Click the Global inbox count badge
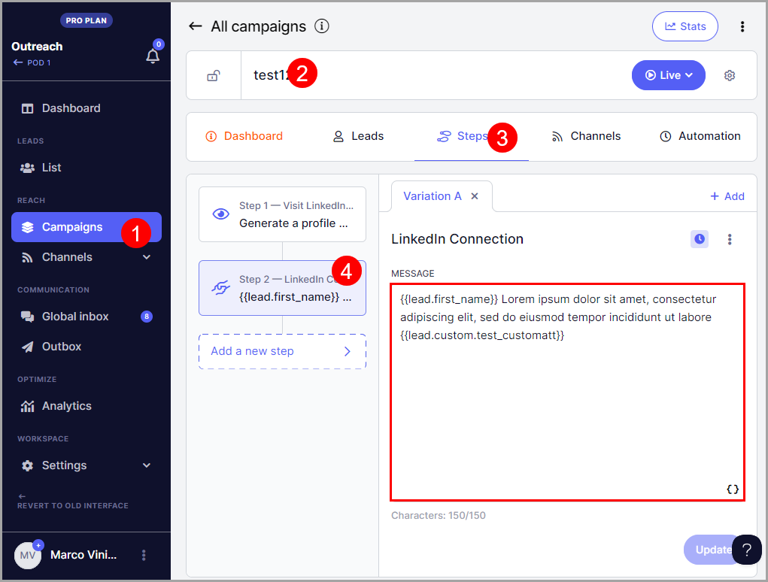768x582 pixels. point(147,317)
